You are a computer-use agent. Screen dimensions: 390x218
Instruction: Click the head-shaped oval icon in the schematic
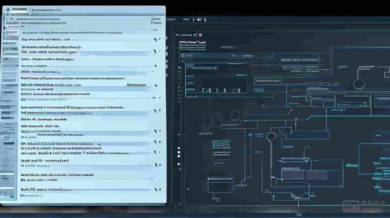206,121
